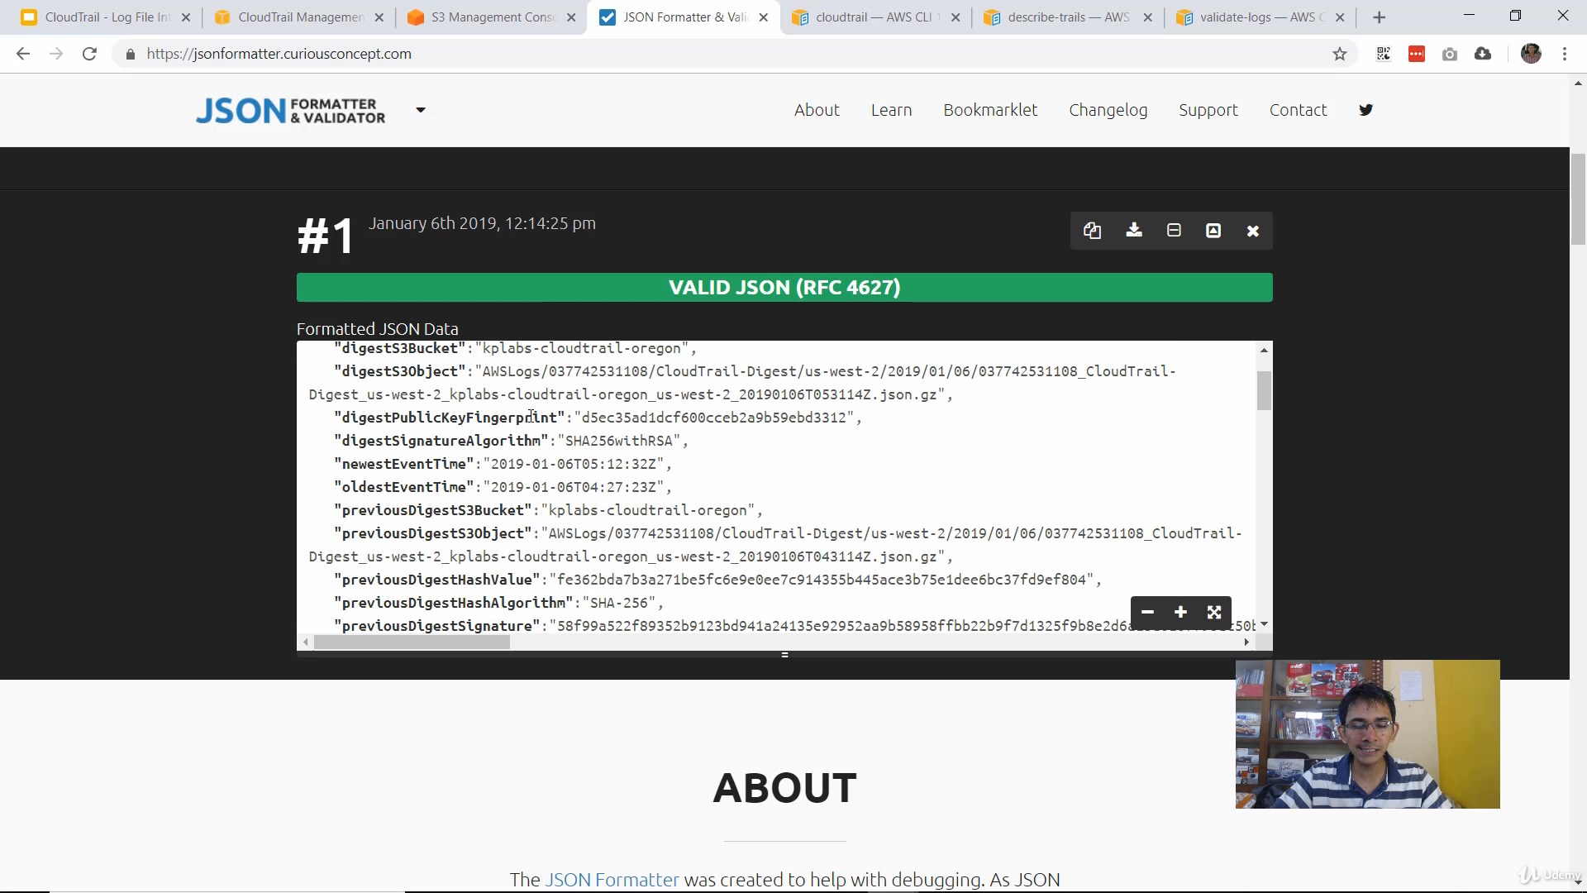Screen dimensions: 1587x893
Task: Copy formatted JSON to clipboard icon
Action: pos(1092,231)
